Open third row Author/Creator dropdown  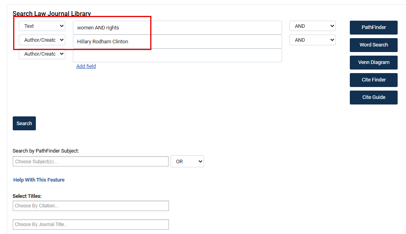(42, 54)
